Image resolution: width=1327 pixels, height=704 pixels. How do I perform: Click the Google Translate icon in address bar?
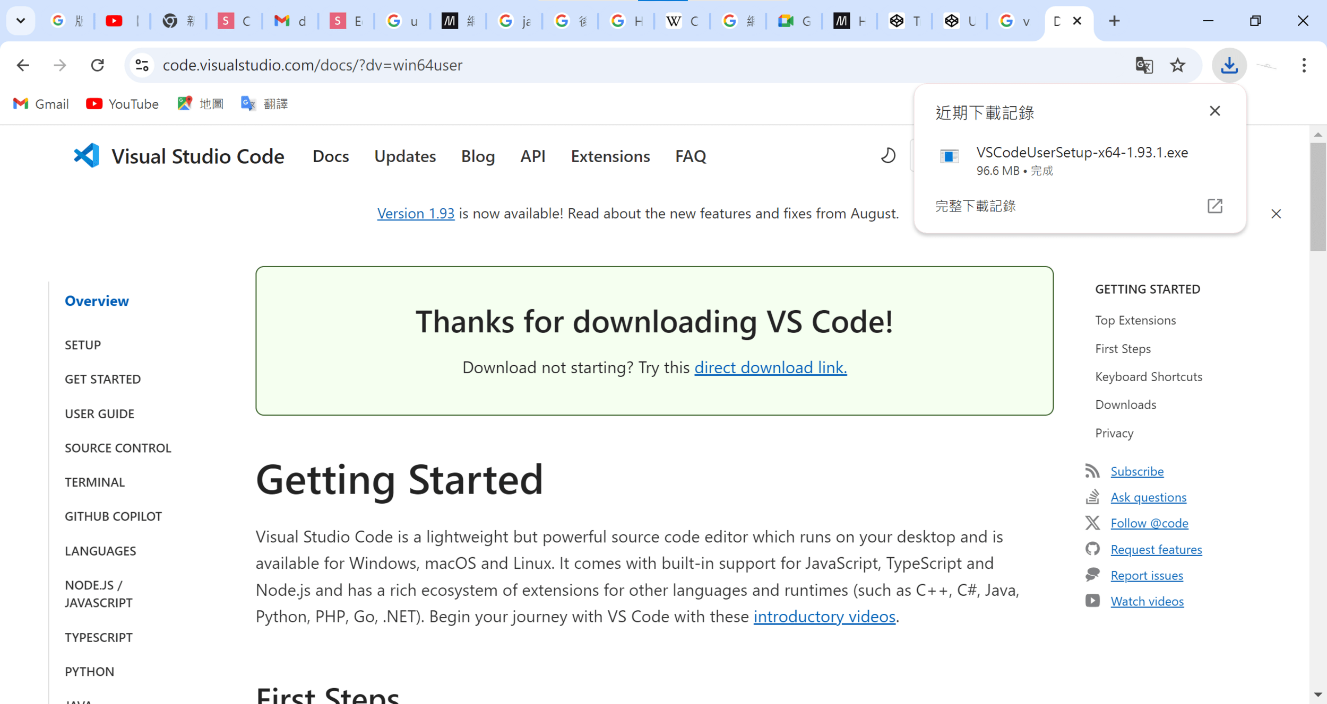tap(1144, 65)
